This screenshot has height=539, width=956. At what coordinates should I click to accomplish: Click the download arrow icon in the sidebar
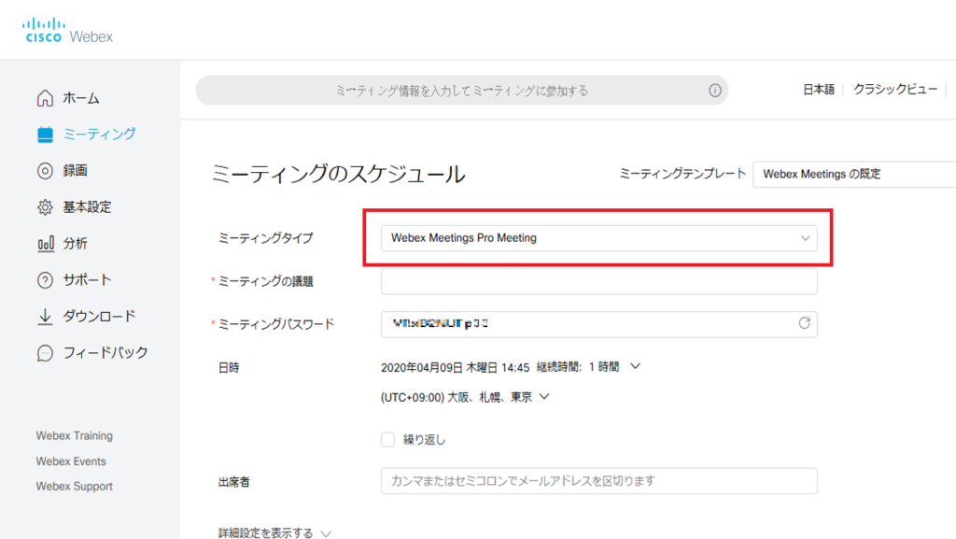45,317
